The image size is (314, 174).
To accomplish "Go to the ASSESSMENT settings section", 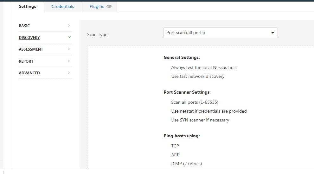I will coord(31,49).
